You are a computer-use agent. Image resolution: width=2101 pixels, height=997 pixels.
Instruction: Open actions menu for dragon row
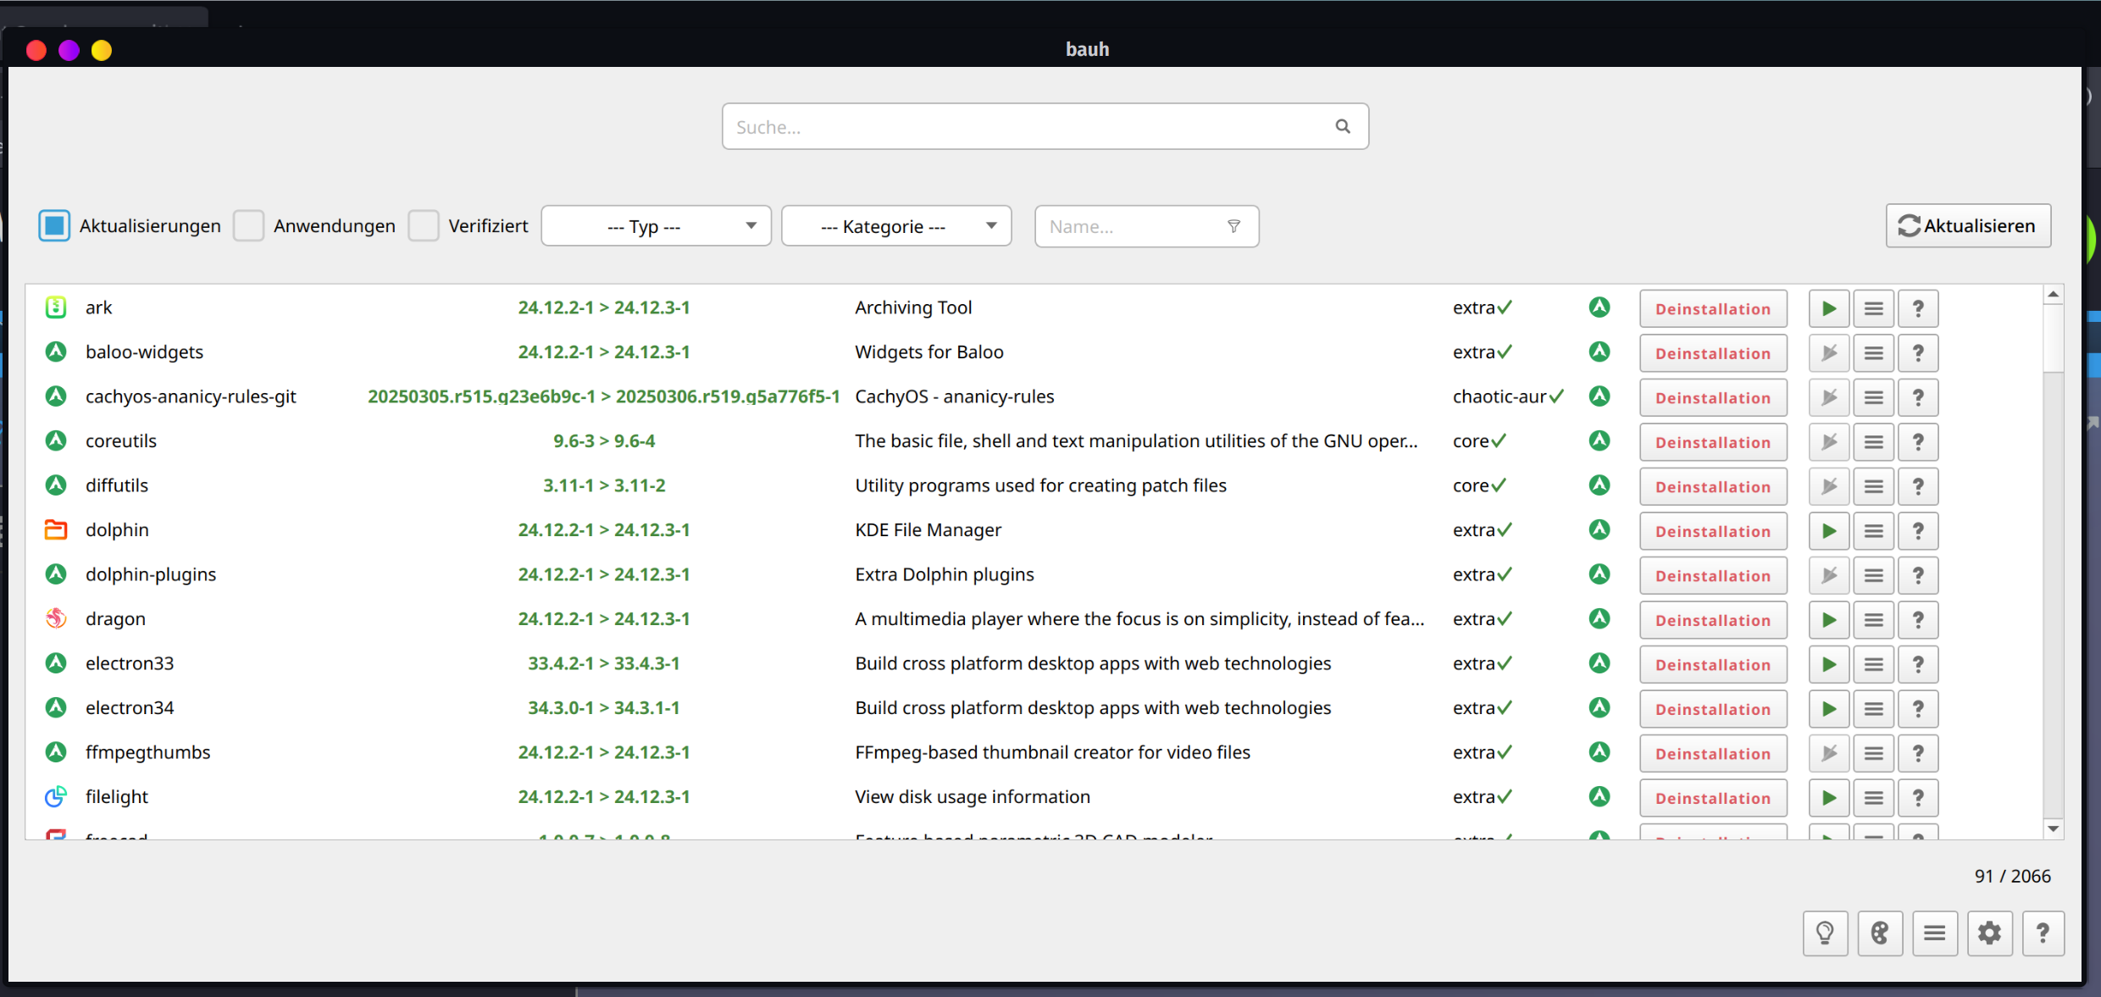pyautogui.click(x=1874, y=620)
